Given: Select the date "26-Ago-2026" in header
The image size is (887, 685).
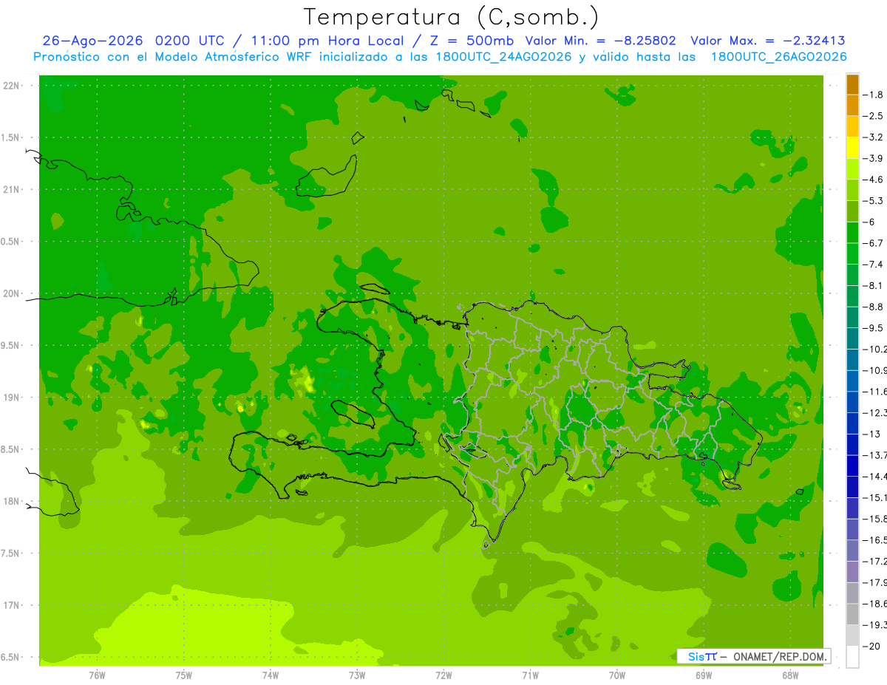Looking at the screenshot, I should [92, 41].
